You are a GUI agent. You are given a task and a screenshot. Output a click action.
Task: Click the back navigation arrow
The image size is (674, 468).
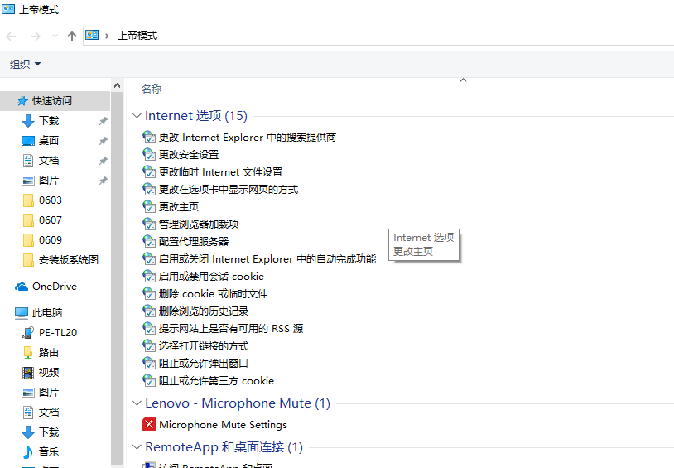pyautogui.click(x=11, y=36)
